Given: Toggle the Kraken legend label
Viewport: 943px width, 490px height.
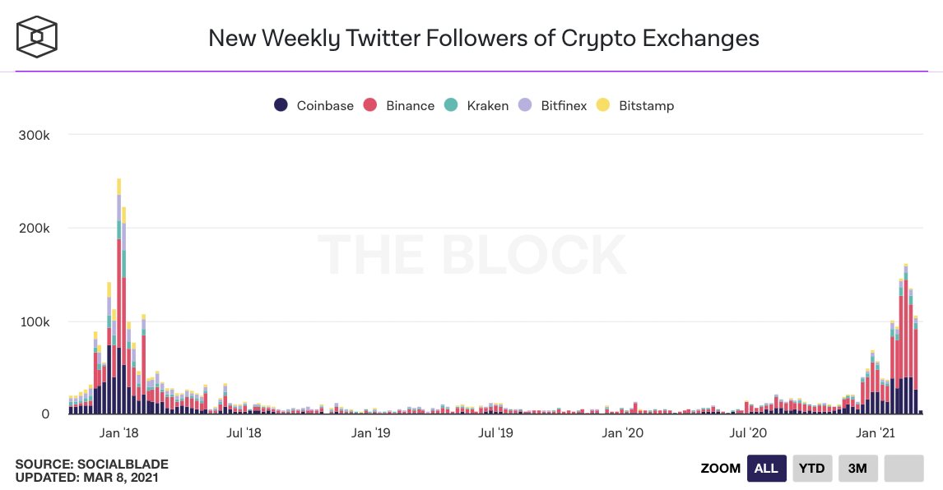Looking at the screenshot, I should 487,105.
